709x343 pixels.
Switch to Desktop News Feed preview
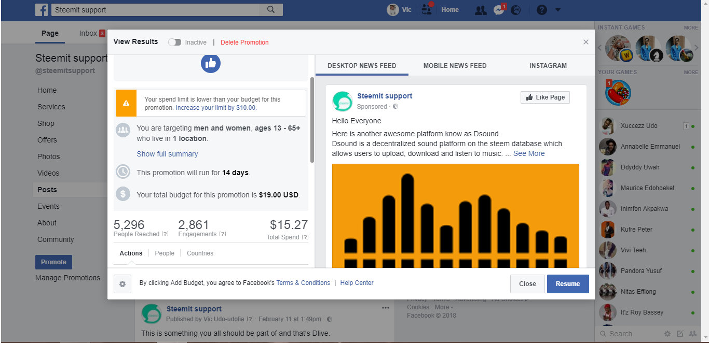(362, 66)
